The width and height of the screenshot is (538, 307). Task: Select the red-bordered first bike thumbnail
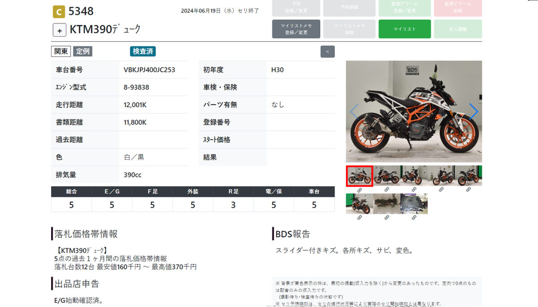tap(359, 176)
